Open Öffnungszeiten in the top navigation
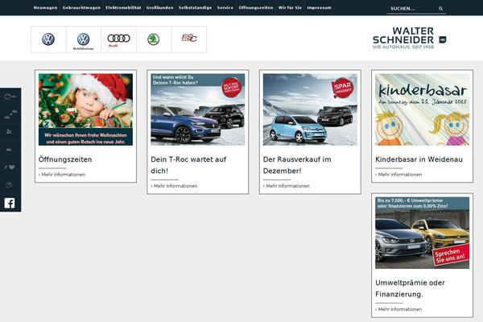This screenshot has height=322, width=483. (256, 8)
